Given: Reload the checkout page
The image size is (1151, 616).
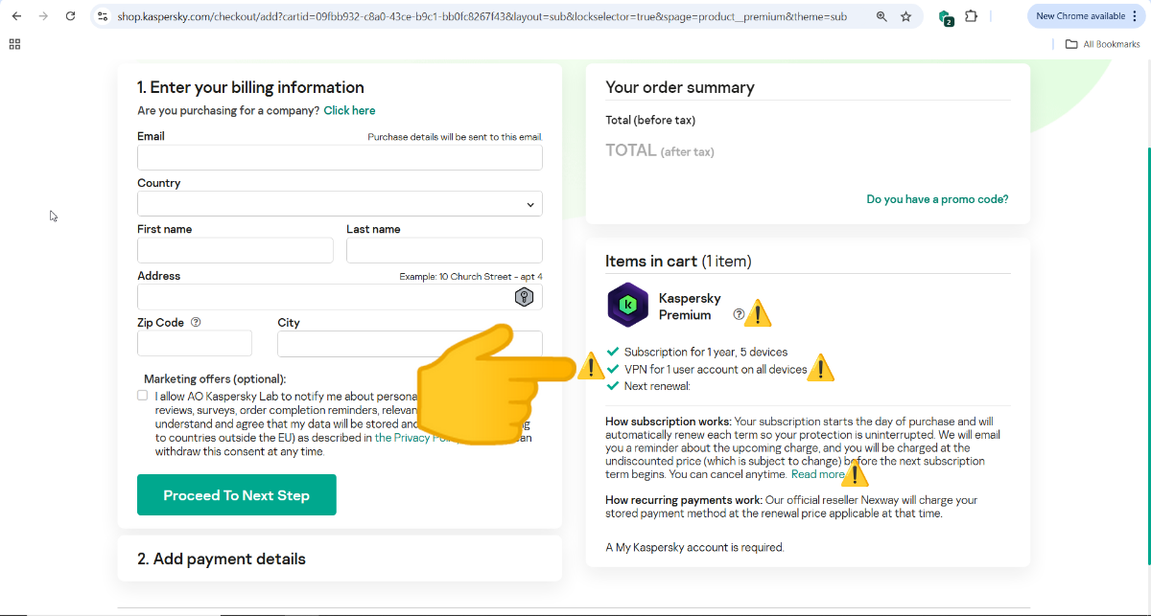Looking at the screenshot, I should 70,16.
